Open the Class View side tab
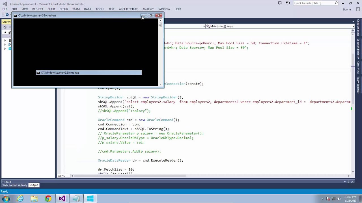Screen dimensions: 362x203 pos(358,68)
